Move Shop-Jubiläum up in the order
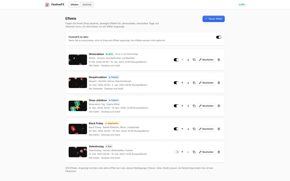The width and height of the screenshot is (290, 181). click(182, 106)
